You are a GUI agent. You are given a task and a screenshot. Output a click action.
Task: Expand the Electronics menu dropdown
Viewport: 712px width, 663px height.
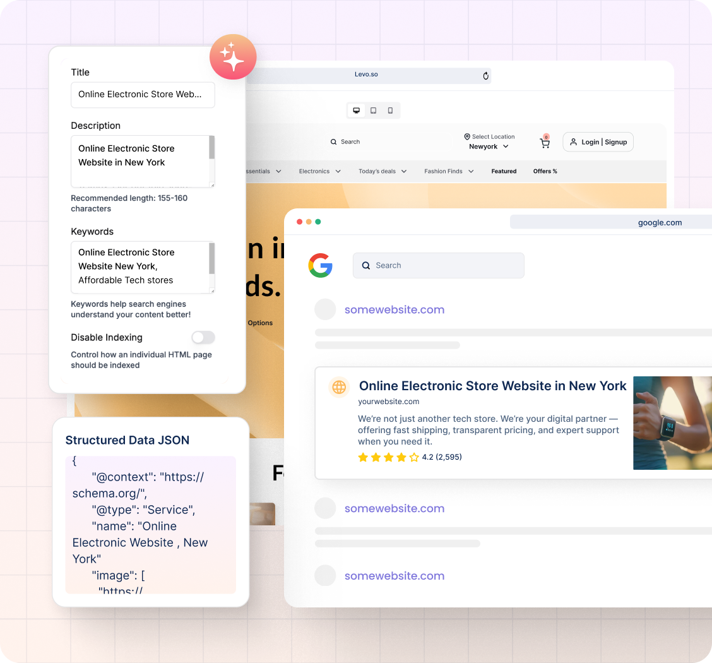click(x=319, y=171)
